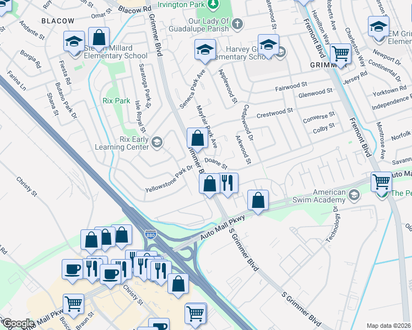Click the Yellowstone Park Dr street label
Image resolution: width=412 pixels, height=330 pixels.
170,179
